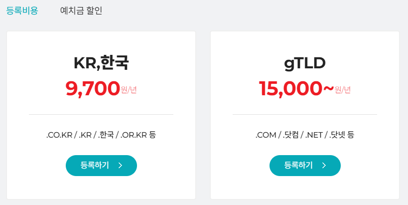The image size is (408, 205).
Task: Select the gTLD card heading
Action: (x=305, y=63)
